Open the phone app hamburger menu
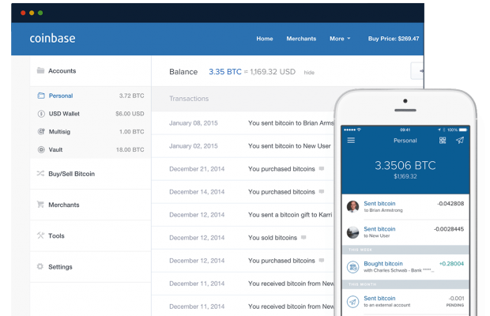Screen dimensions: 490x316 pos(351,140)
